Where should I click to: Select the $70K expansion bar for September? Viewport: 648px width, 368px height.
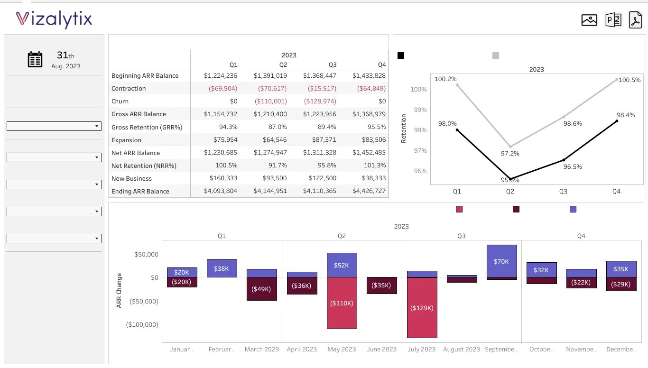(x=502, y=261)
